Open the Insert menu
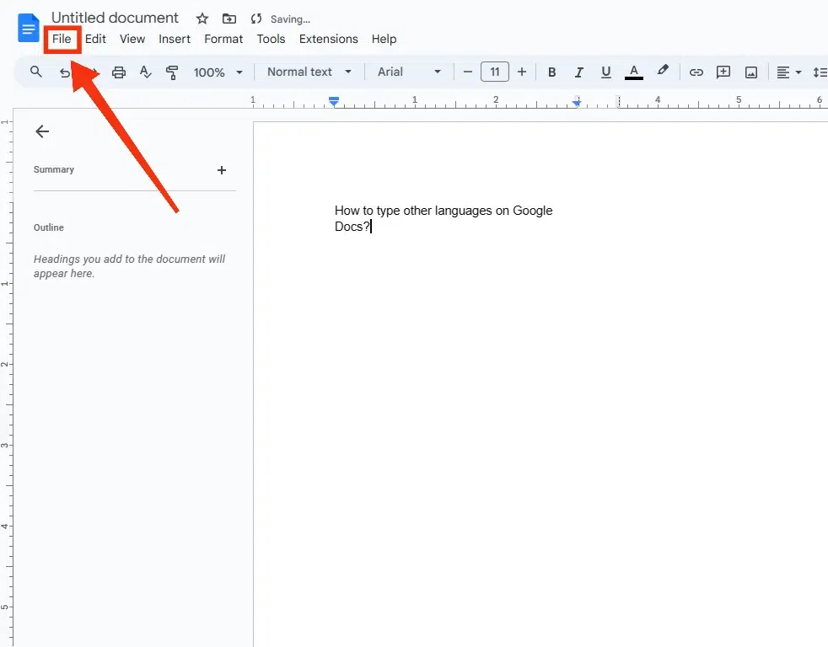 (175, 39)
